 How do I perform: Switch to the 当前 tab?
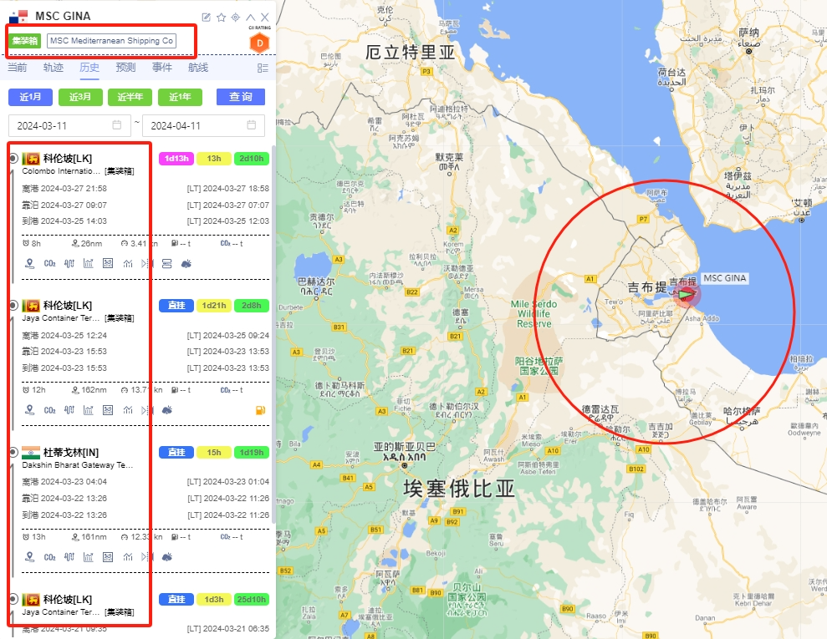pos(18,68)
